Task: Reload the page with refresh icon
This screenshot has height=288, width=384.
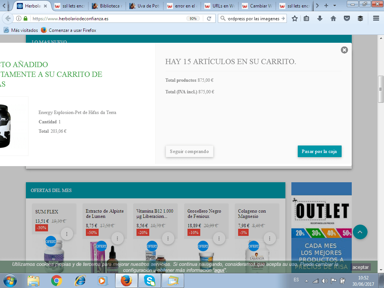Action: [209, 19]
